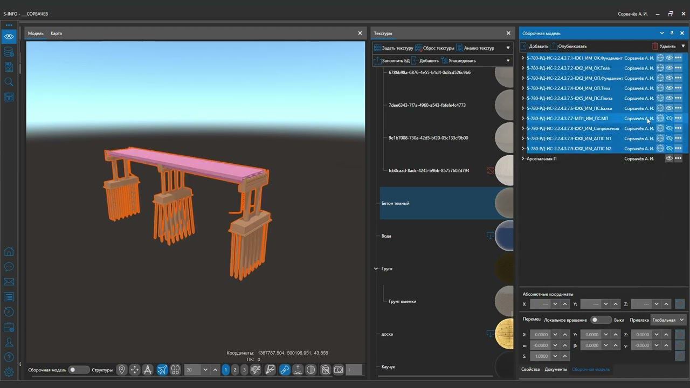690x388 pixels.
Task: Click the target icon for ЮЖ1_ИМ_ОК.Фундамент row
Action: tap(660, 58)
